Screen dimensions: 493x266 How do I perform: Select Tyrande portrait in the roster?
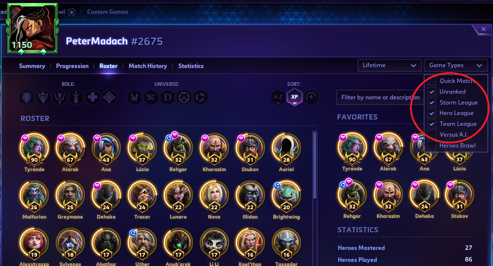[x=34, y=148]
